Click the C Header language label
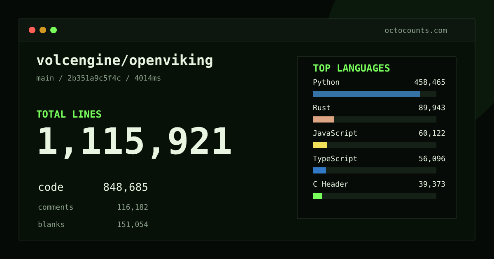The image size is (494, 259). click(331, 184)
